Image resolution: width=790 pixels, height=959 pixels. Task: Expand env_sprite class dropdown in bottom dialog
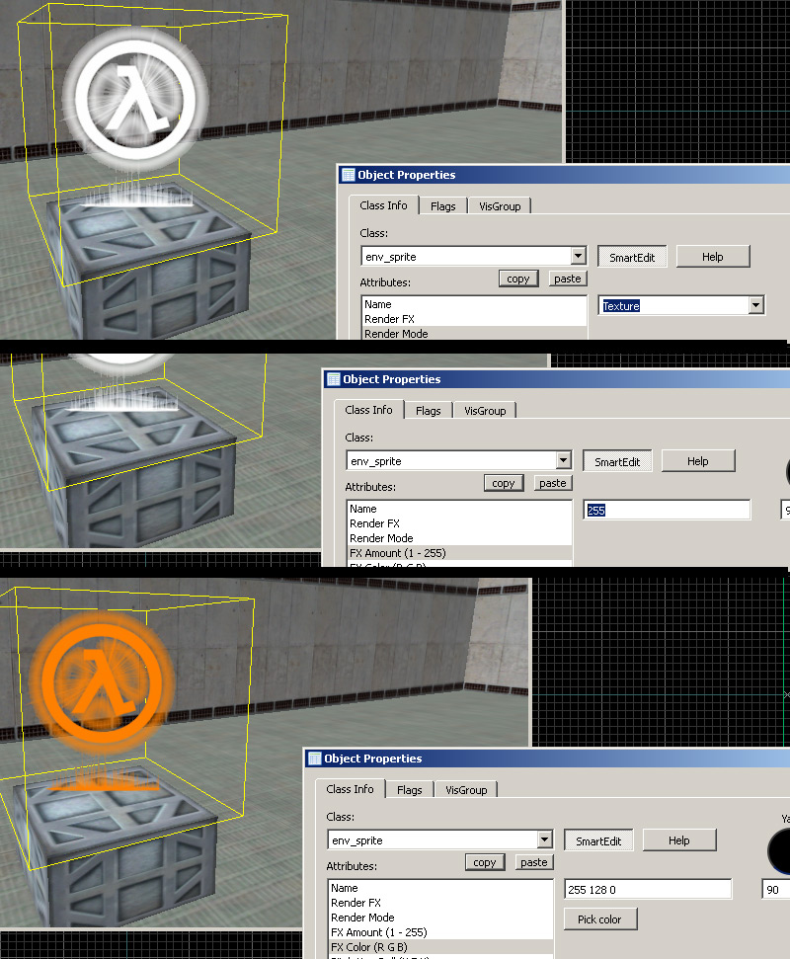(545, 839)
